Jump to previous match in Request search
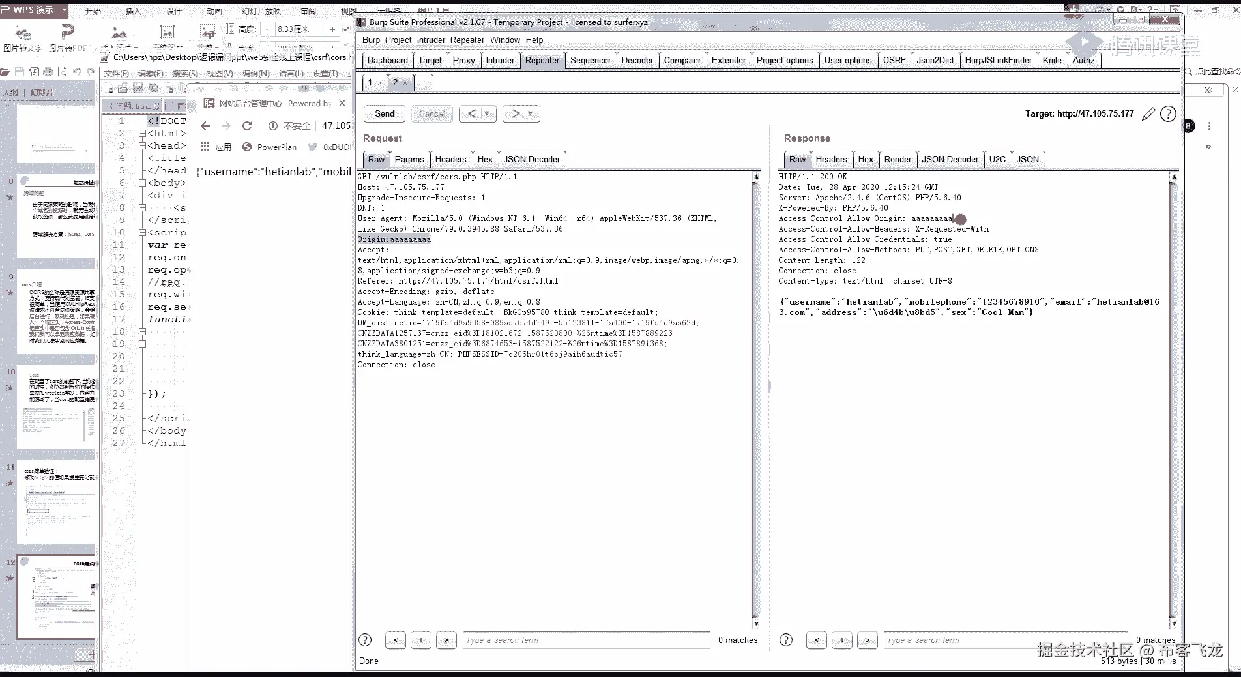Screen dimensions: 1241x677 396,640
